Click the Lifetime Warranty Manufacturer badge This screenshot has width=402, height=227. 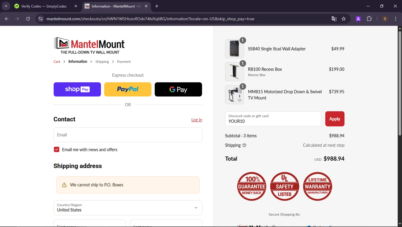(318, 187)
